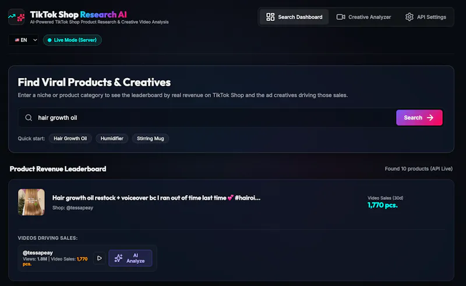This screenshot has width=466, height=286.
Task: Select the Humidifier quick start chip
Action: pyautogui.click(x=112, y=139)
